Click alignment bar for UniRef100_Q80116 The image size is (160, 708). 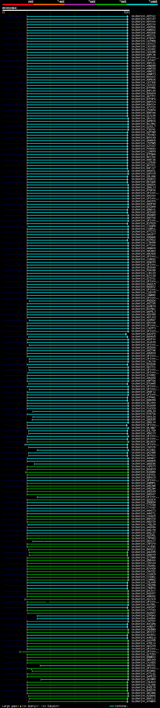[81, 417]
